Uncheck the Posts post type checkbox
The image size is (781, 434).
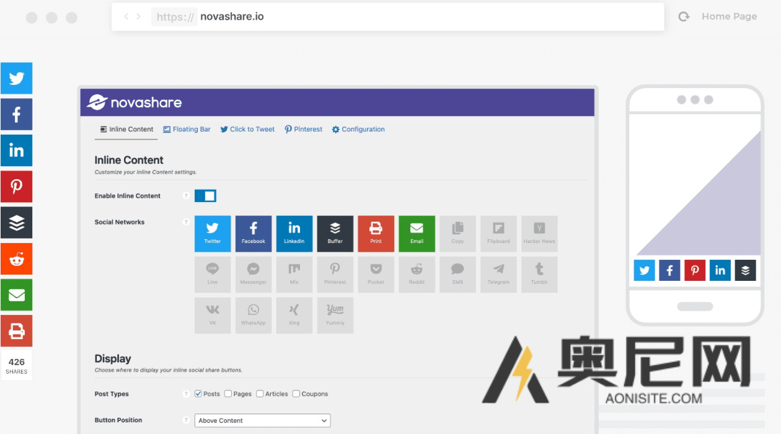198,394
